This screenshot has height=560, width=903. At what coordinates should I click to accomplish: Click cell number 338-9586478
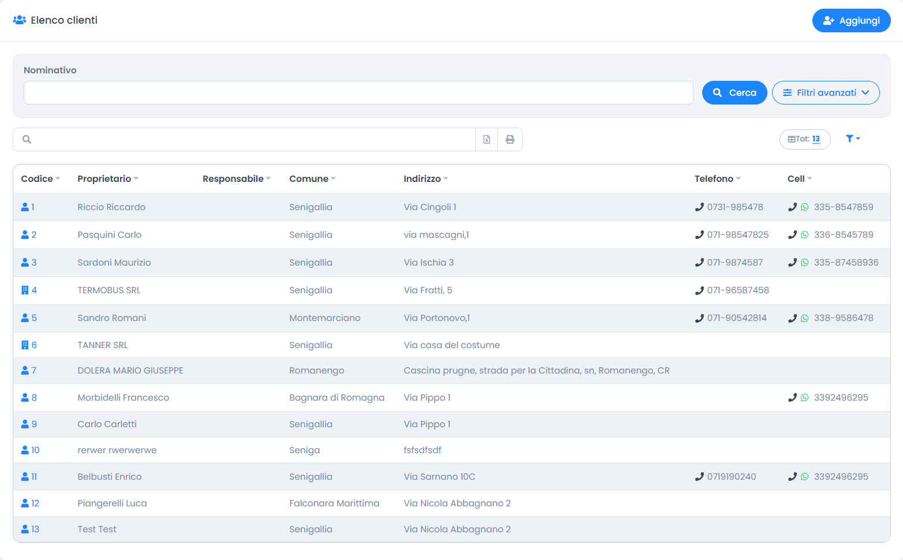(844, 318)
